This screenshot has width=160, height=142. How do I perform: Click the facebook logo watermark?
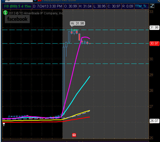click(17, 19)
